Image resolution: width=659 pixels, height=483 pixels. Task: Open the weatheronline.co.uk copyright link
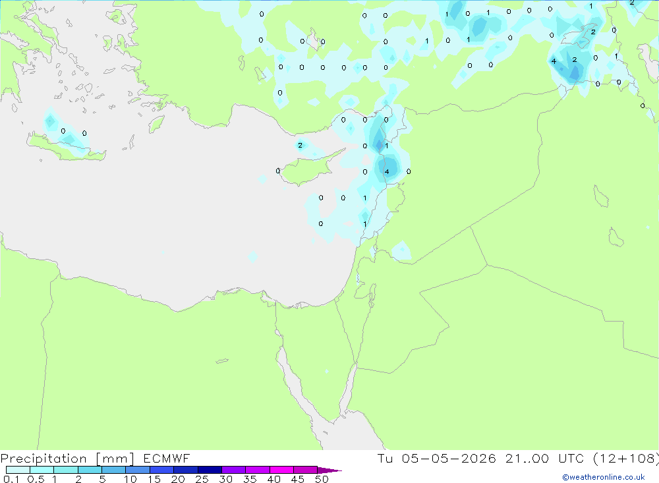[x=604, y=477]
